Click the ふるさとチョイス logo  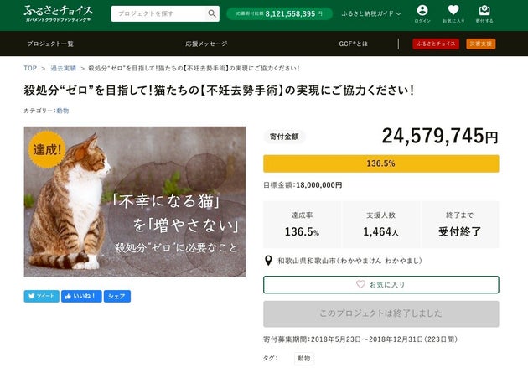pyautogui.click(x=58, y=13)
